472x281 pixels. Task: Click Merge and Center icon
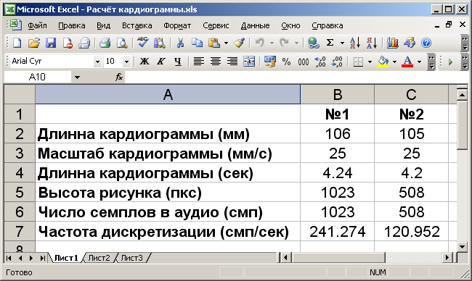point(249,62)
